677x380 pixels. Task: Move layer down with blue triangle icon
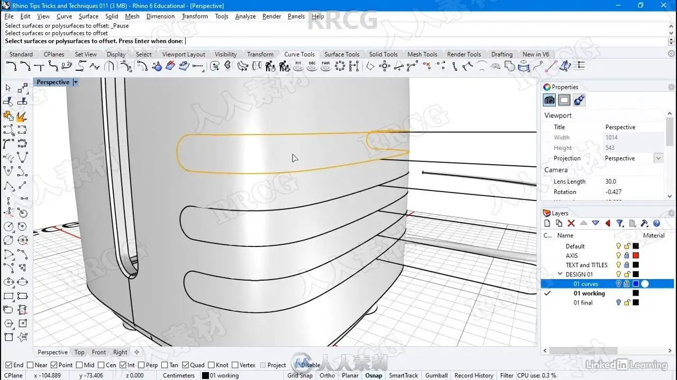(x=596, y=223)
